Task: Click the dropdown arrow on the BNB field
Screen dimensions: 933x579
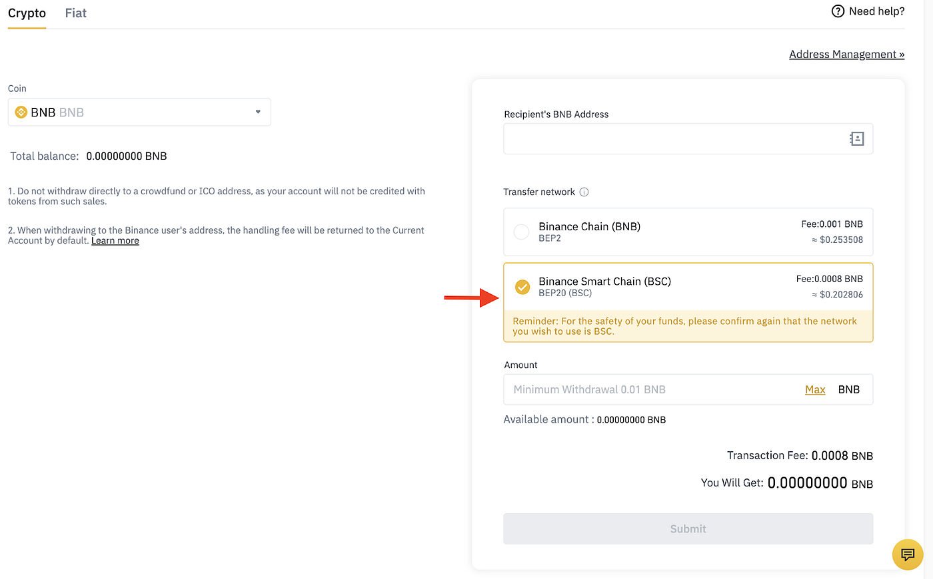Action: (258, 112)
